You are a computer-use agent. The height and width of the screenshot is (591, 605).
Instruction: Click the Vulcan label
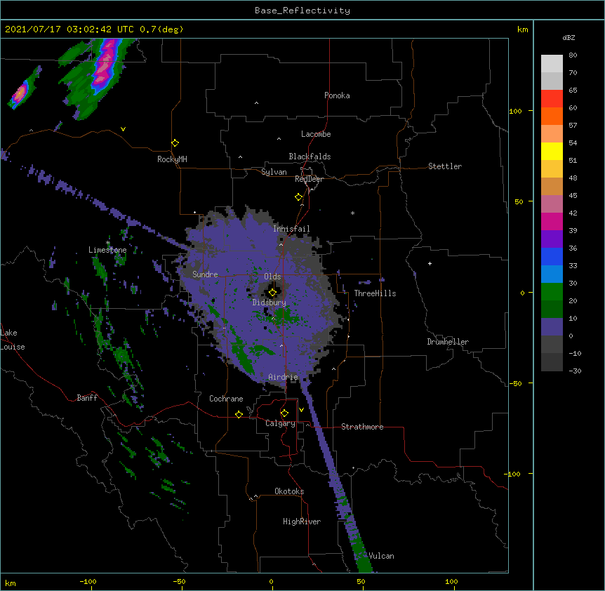click(x=381, y=556)
